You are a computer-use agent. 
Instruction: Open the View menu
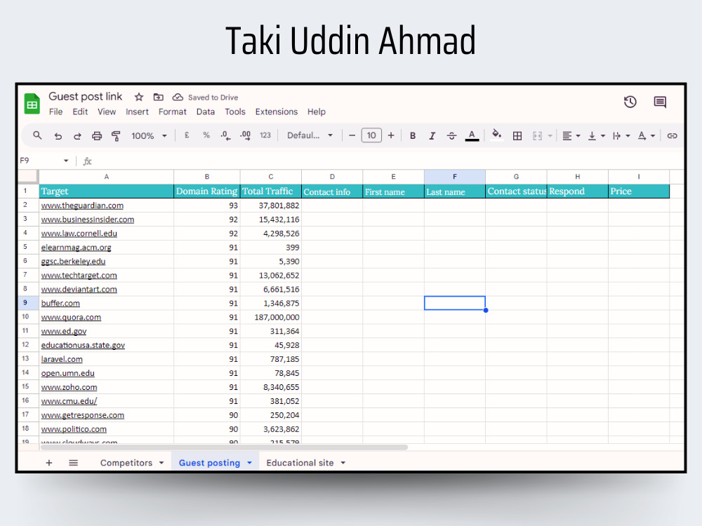pyautogui.click(x=107, y=112)
